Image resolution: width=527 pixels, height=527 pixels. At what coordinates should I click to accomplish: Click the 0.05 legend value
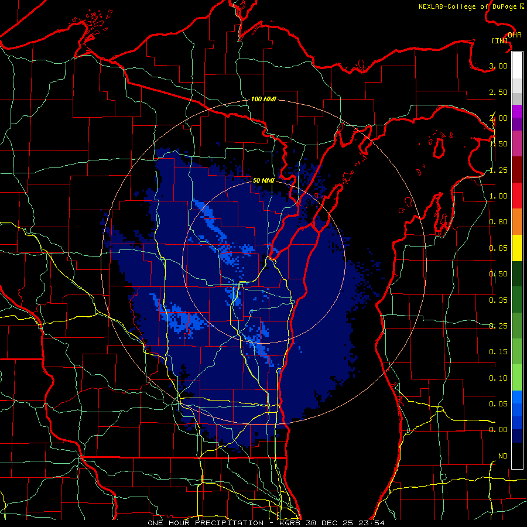(498, 403)
